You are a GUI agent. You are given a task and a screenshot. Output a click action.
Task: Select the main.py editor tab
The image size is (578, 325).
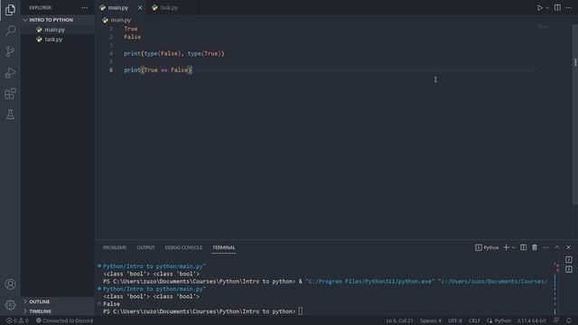(118, 8)
